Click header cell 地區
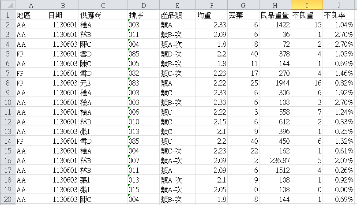357x205 pixels. tap(31, 15)
